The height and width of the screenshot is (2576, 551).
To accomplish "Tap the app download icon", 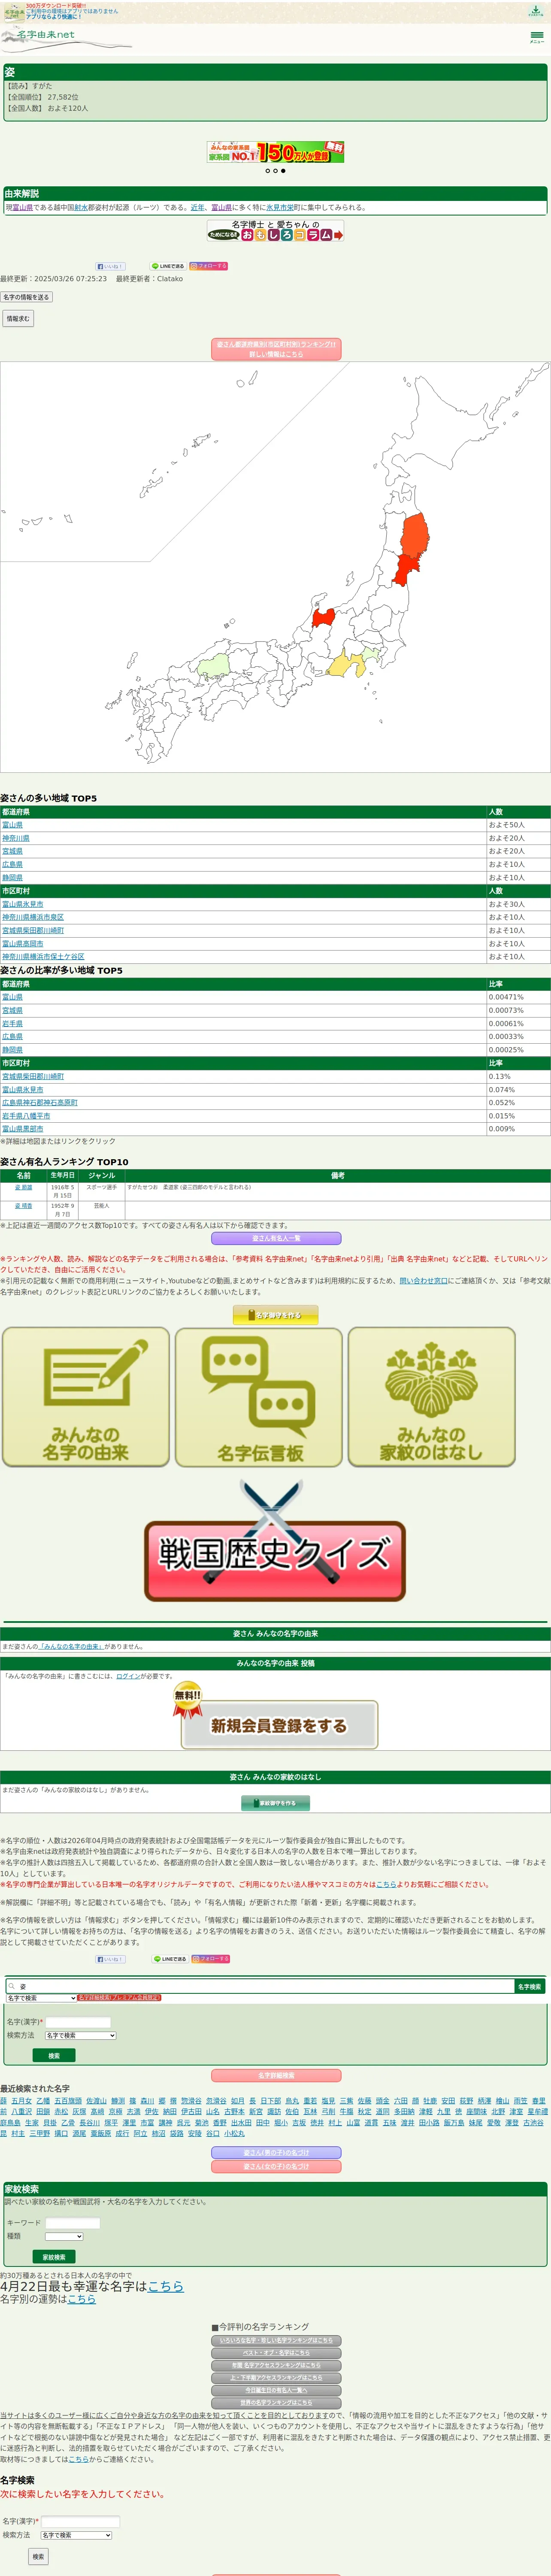I will click(x=536, y=11).
